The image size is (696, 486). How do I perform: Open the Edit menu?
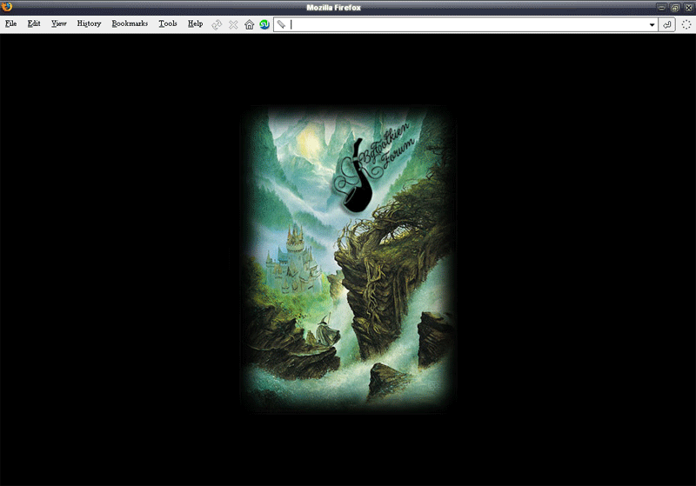(34, 23)
